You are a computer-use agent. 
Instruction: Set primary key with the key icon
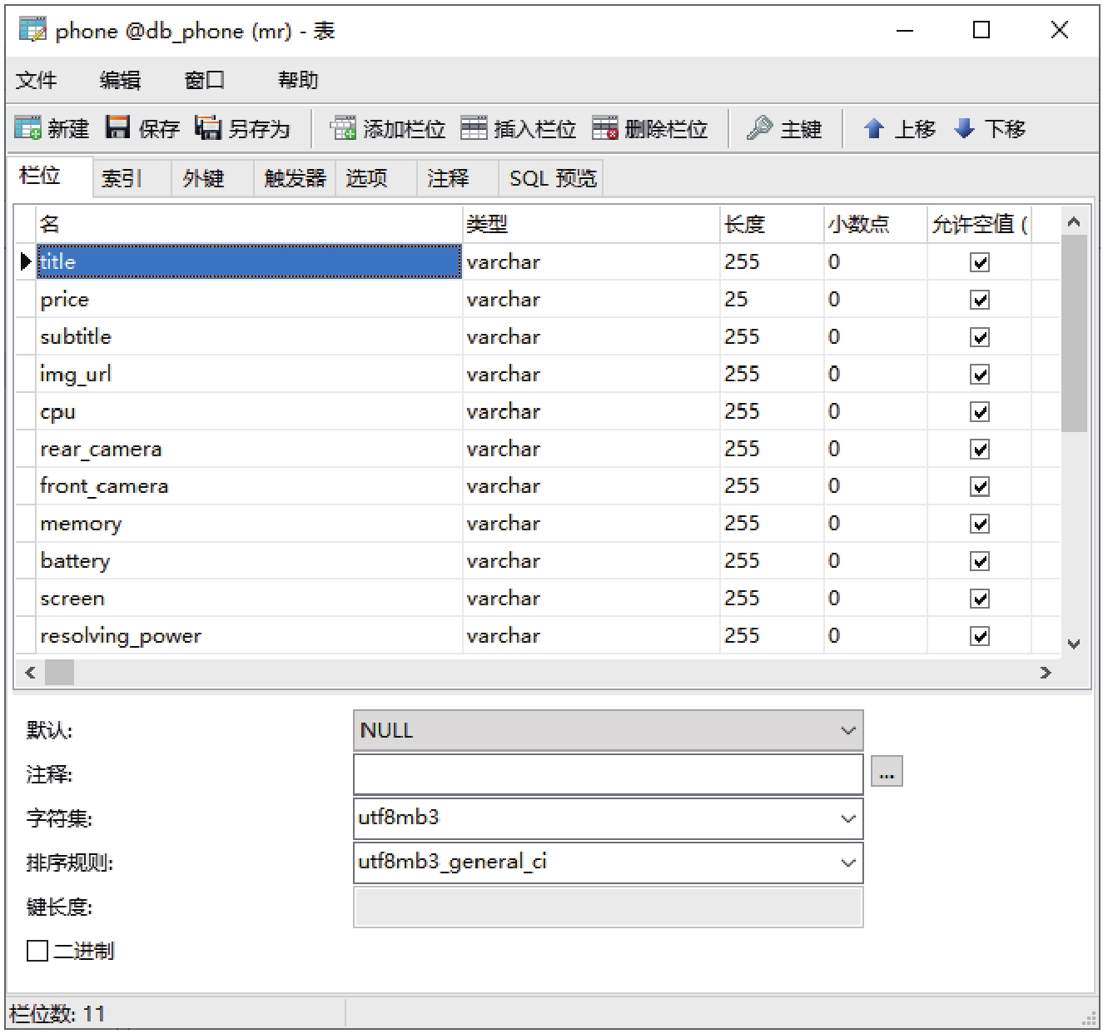pyautogui.click(x=759, y=128)
